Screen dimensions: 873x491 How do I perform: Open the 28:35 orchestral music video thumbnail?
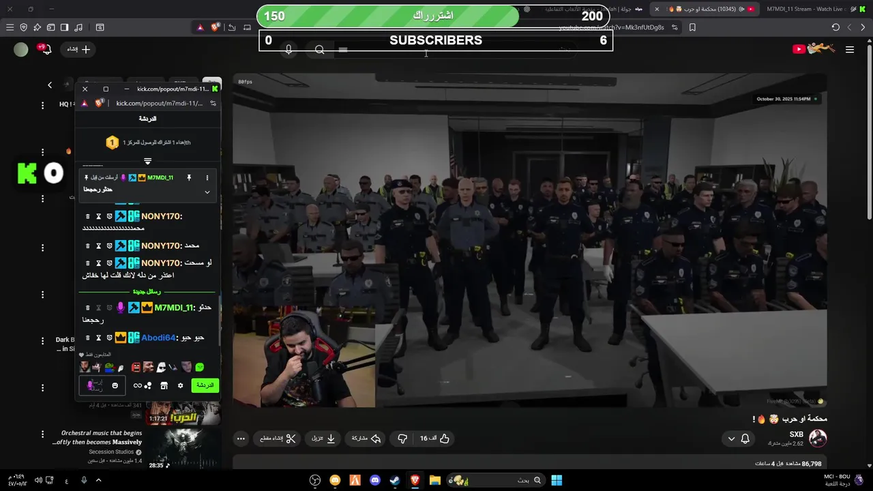click(x=183, y=448)
